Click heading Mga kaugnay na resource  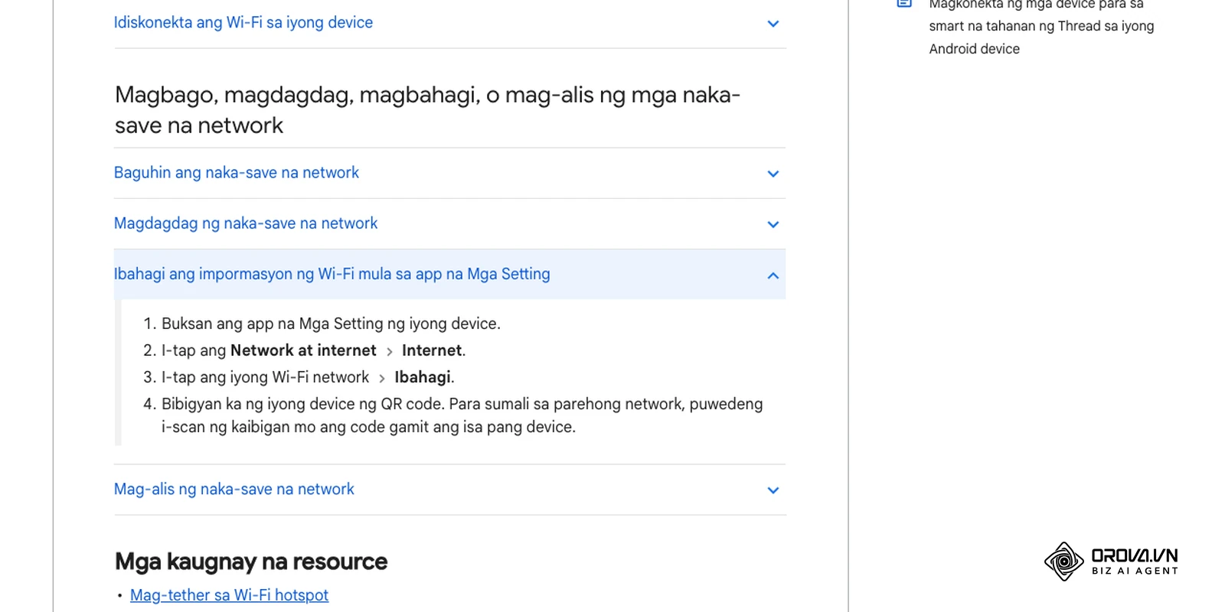click(x=251, y=562)
